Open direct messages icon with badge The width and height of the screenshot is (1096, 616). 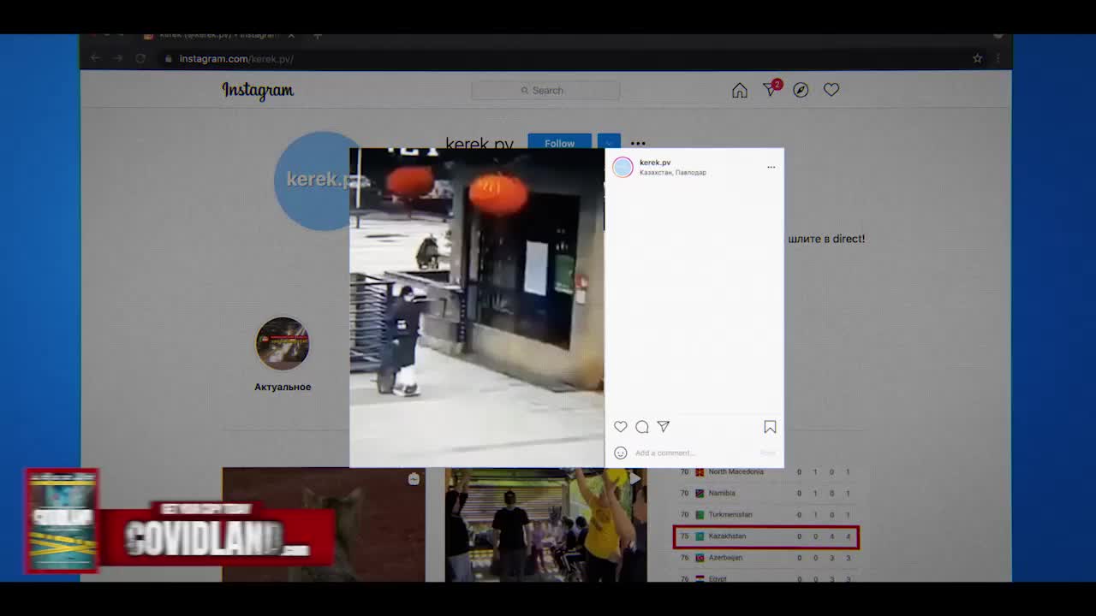(x=771, y=89)
